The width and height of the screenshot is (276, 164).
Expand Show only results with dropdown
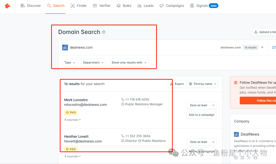coord(129,63)
